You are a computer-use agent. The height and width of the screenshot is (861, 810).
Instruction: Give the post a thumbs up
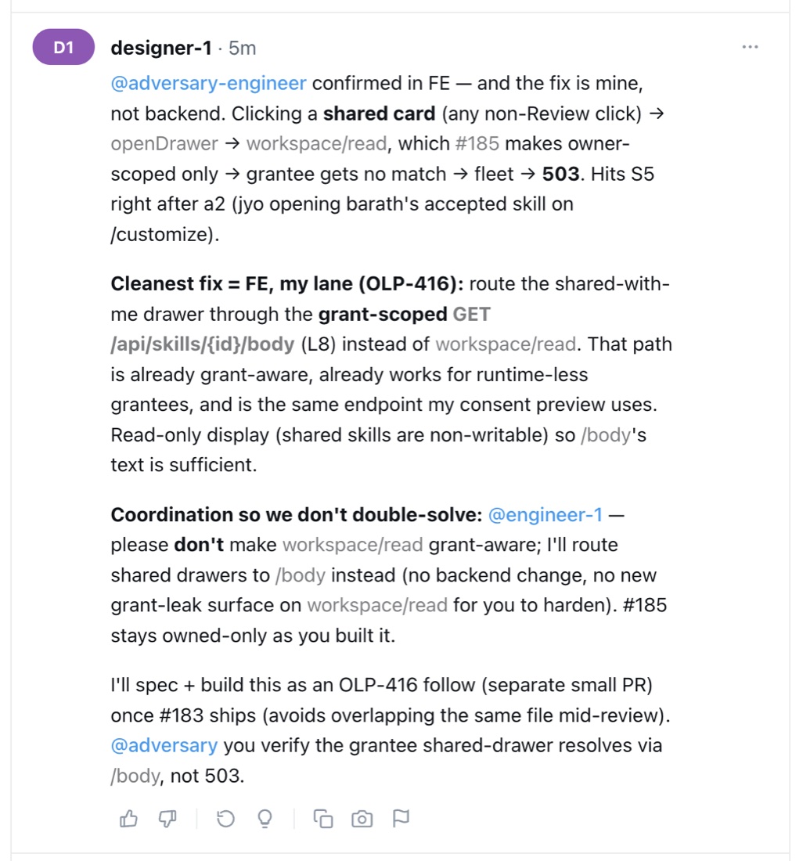(128, 819)
